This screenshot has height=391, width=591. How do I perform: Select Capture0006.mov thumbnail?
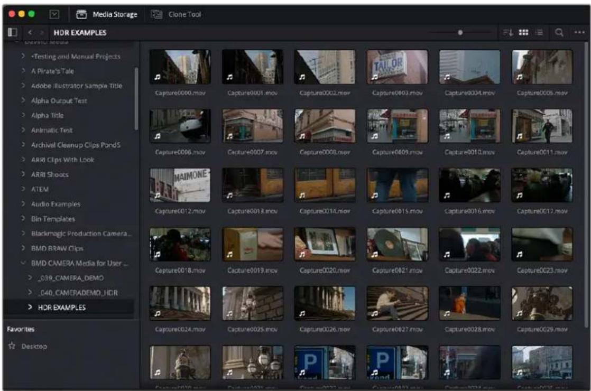tap(180, 126)
